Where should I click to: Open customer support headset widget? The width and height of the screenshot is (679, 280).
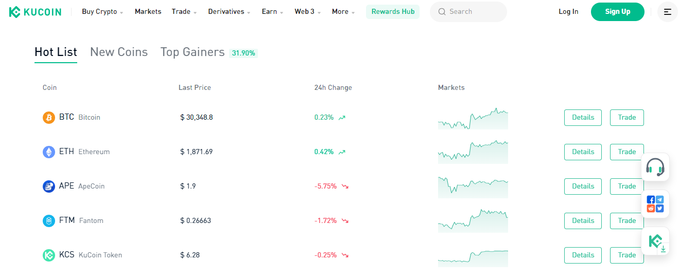655,167
